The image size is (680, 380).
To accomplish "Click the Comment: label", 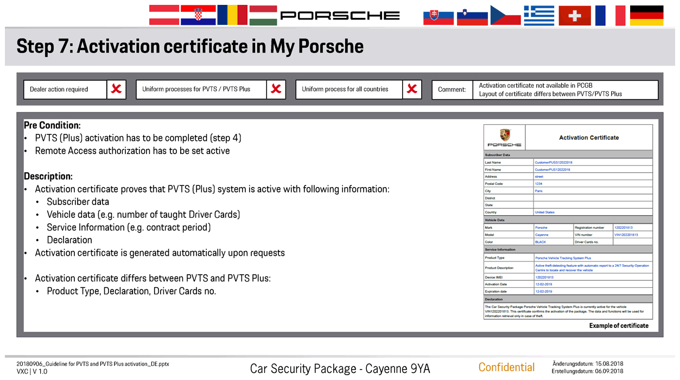I will click(x=452, y=89).
